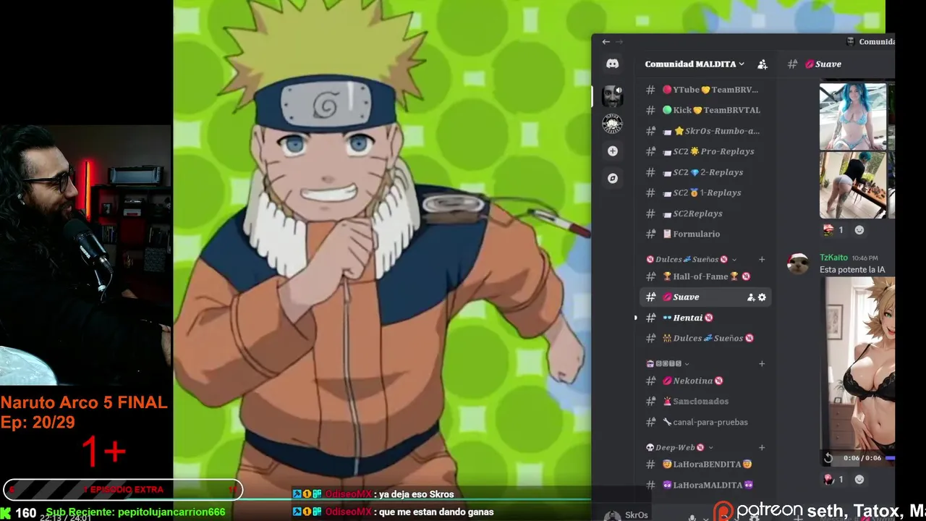Add channel to Deep-Web category
926x521 pixels.
coord(762,448)
